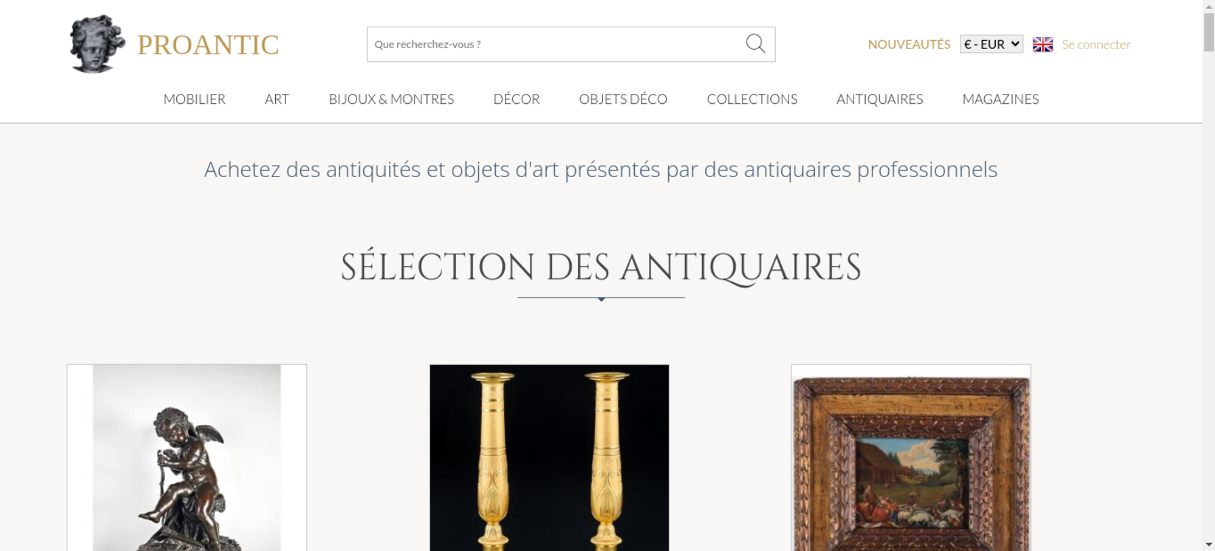
Task: Switch language via the UK flag icon
Action: (x=1042, y=44)
